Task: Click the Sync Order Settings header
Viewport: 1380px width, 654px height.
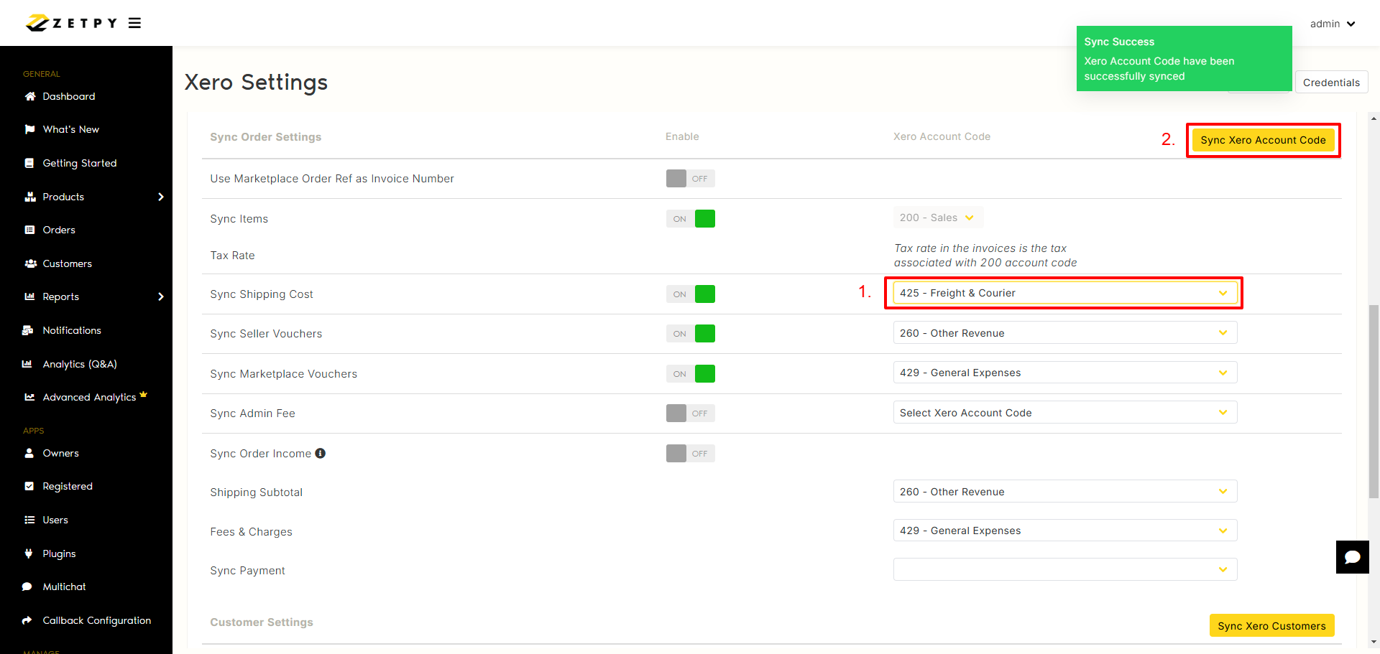Action: click(266, 137)
